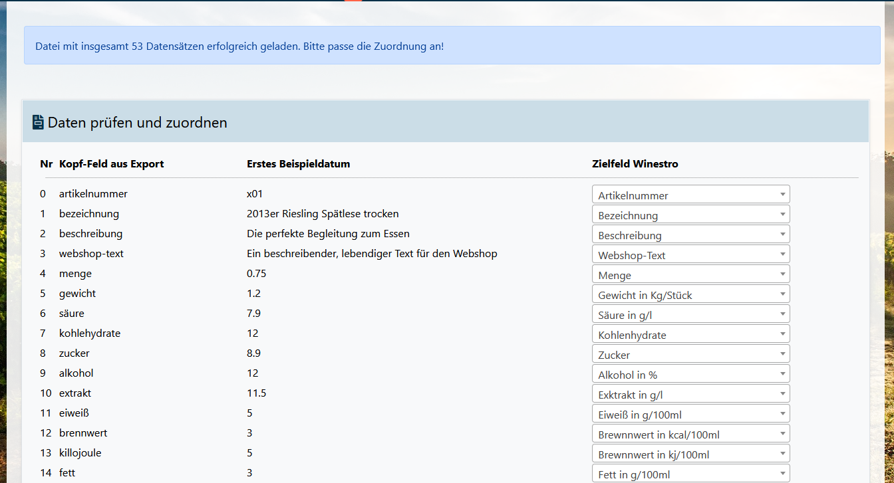Open the 'Exktrakt in g/l' dropdown
This screenshot has width=894, height=483.
click(x=690, y=394)
